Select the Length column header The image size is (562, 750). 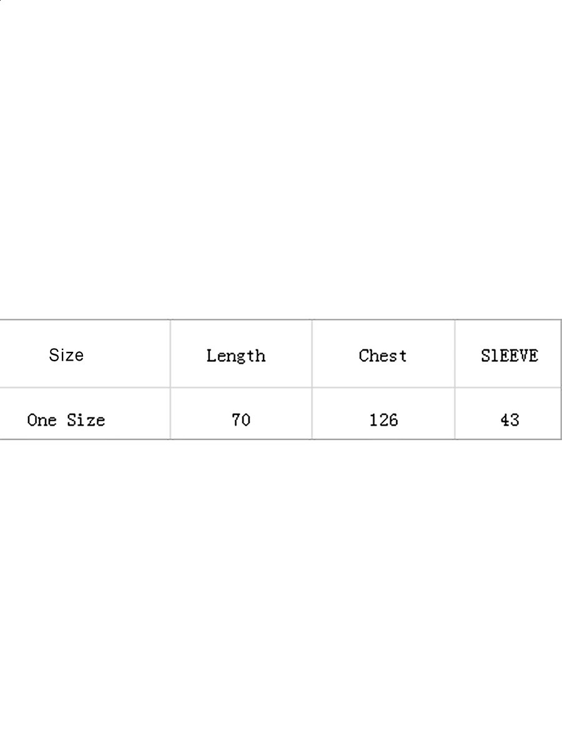tap(236, 356)
